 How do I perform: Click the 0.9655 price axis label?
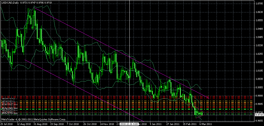coord(259,121)
